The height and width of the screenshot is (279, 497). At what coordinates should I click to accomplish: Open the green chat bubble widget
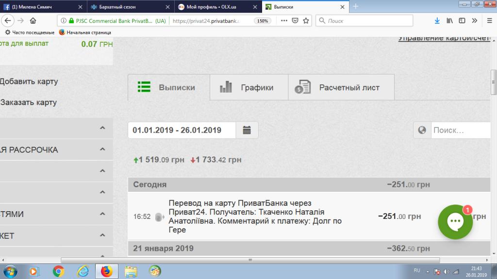[x=455, y=222]
